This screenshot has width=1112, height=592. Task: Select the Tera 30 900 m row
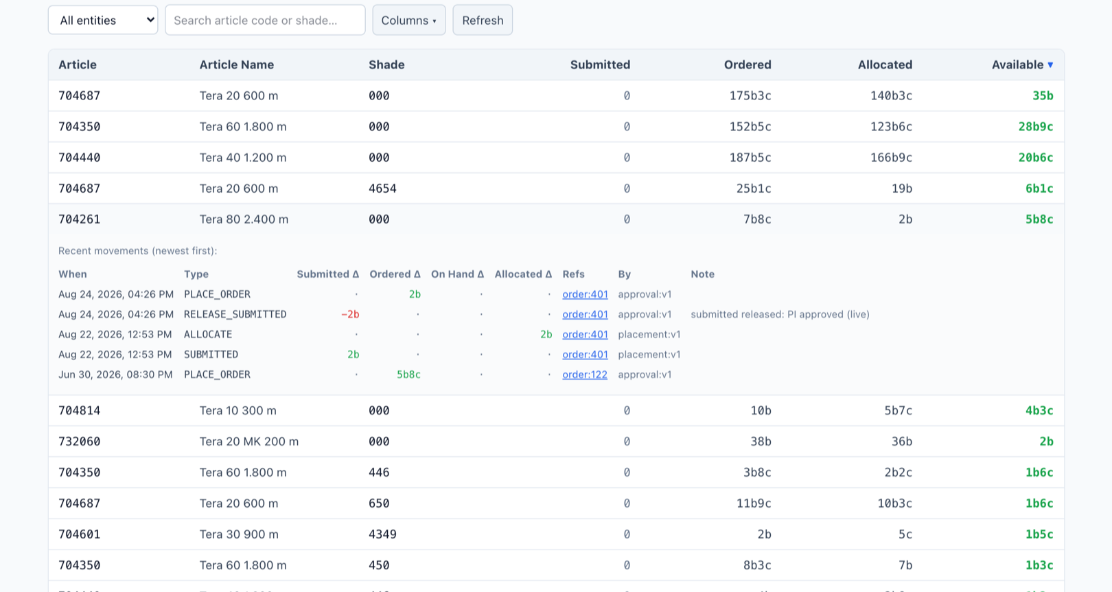tap(556, 534)
